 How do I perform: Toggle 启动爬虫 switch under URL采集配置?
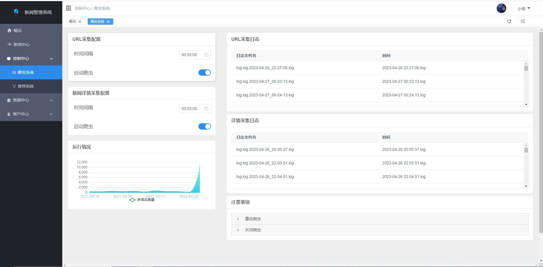204,73
